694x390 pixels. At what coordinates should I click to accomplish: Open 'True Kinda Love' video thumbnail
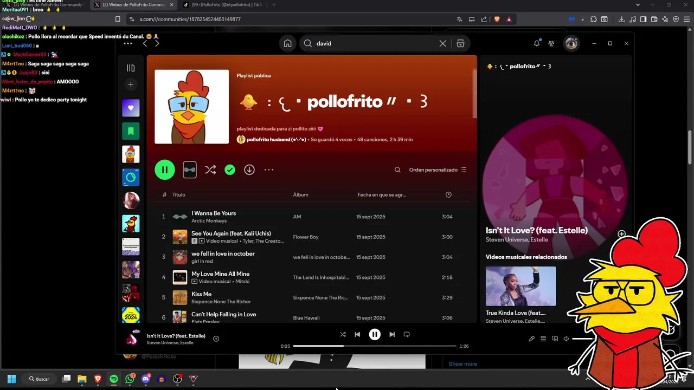click(520, 286)
